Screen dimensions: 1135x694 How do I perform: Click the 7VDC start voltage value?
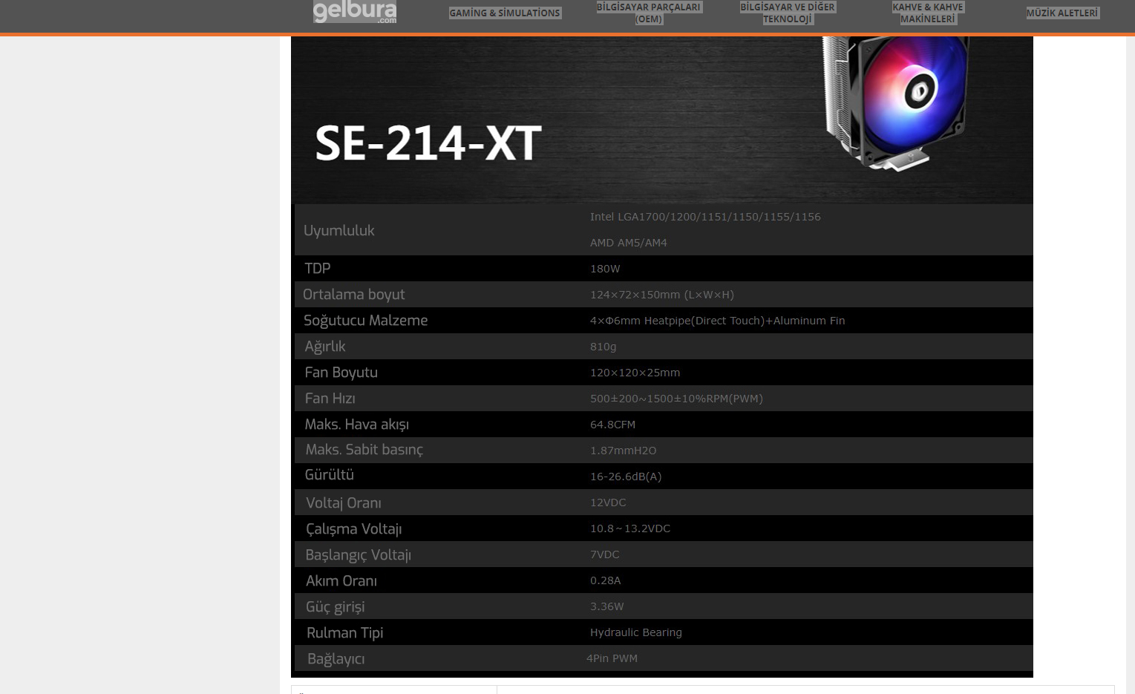[605, 554]
